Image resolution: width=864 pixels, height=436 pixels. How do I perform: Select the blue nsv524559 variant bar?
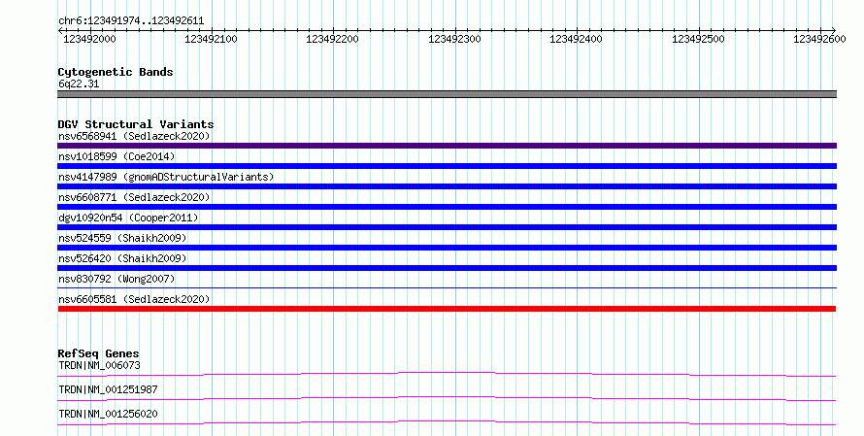[447, 248]
